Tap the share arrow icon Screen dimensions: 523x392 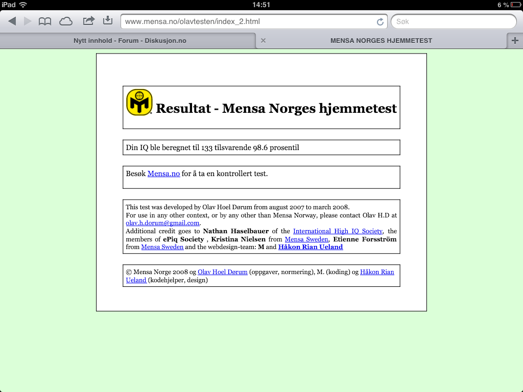88,21
